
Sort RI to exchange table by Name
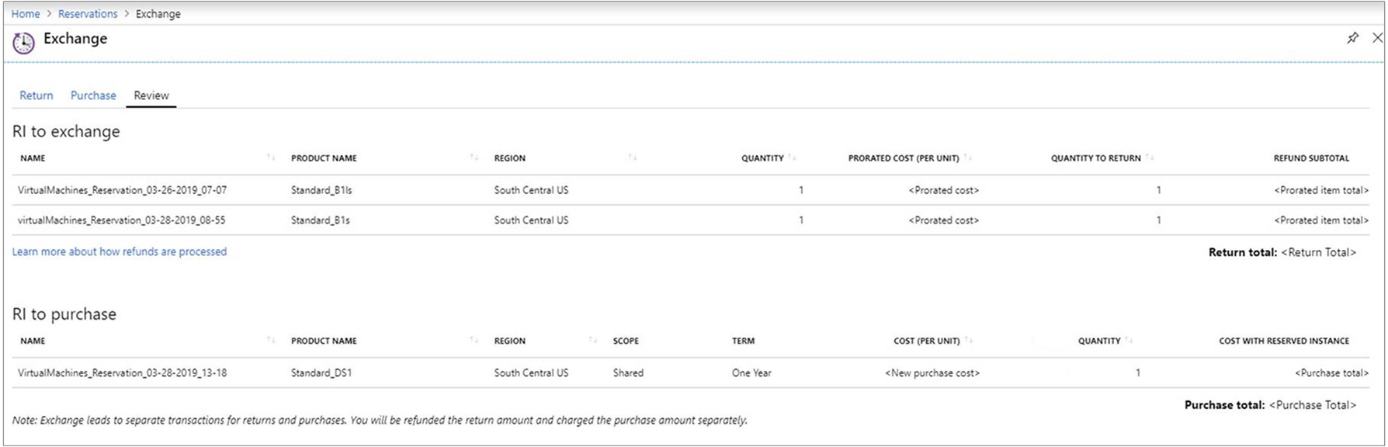click(x=271, y=158)
